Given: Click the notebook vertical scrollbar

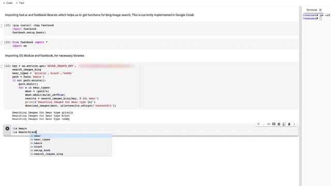Looking at the screenshot, I should (300, 96).
